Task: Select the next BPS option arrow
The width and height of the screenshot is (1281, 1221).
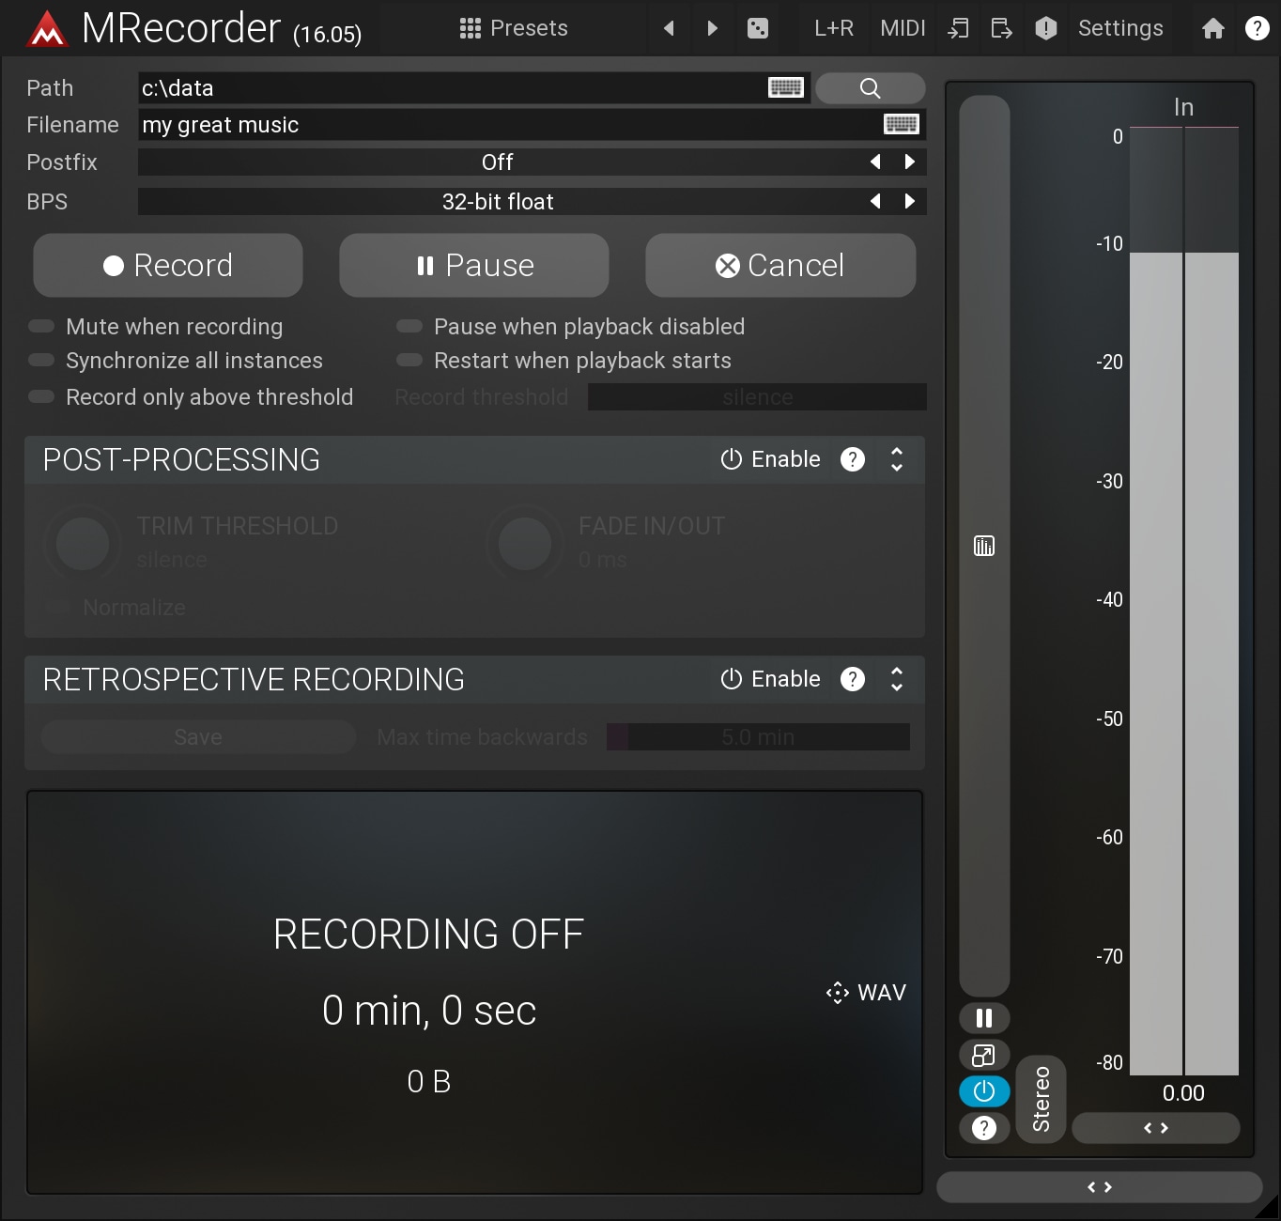Action: tap(909, 201)
